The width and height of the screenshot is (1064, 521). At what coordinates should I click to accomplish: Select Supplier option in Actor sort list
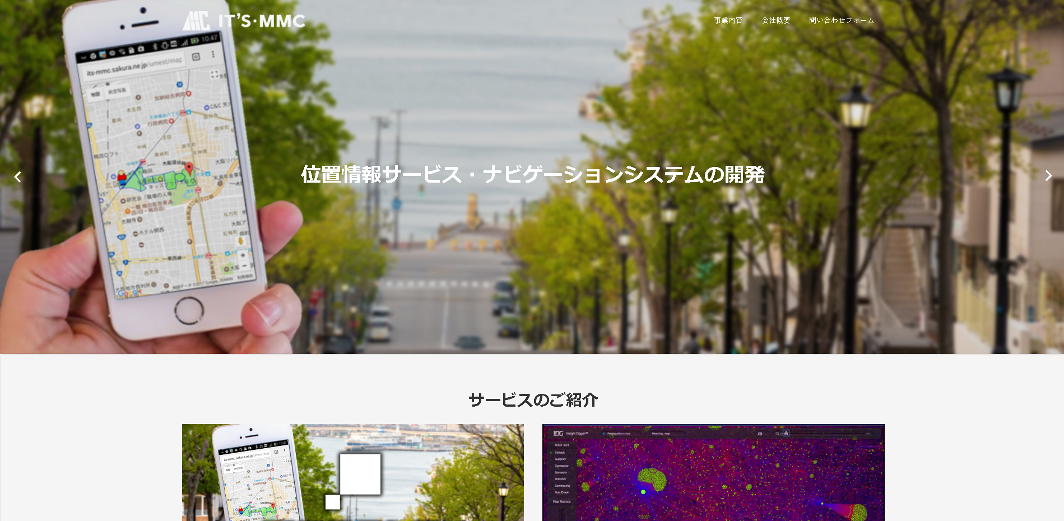[560, 459]
